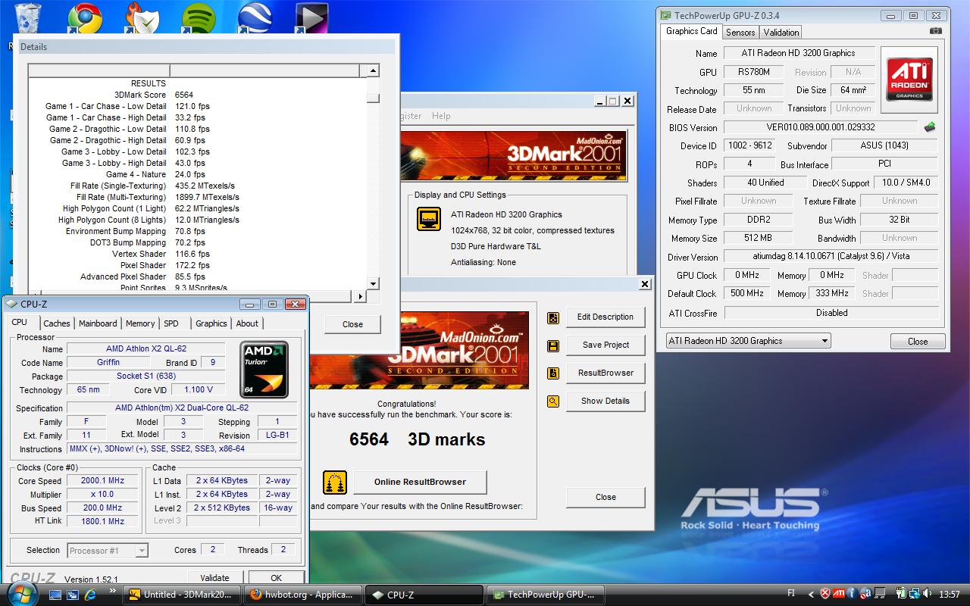Open the CPU-Z Processor #1 selection dropdown
The image size is (970, 606).
pos(108,551)
